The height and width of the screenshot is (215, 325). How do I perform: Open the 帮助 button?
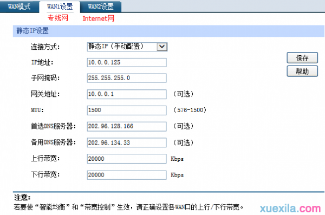click(302, 71)
